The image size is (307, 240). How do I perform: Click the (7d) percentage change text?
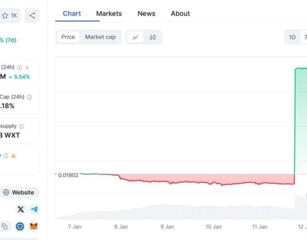click(8, 40)
